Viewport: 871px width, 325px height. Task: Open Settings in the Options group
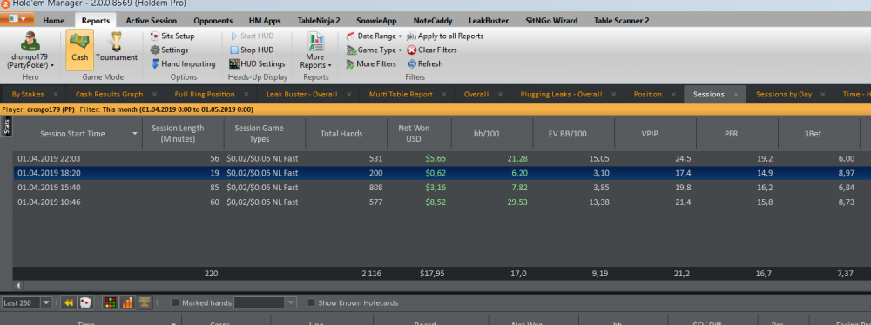pos(170,50)
